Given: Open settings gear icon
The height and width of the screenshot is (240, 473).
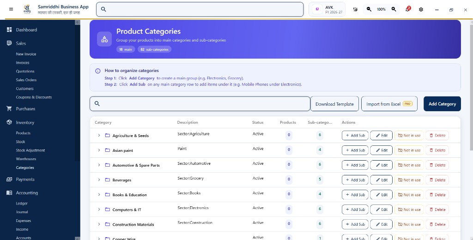Looking at the screenshot, I should point(421,9).
